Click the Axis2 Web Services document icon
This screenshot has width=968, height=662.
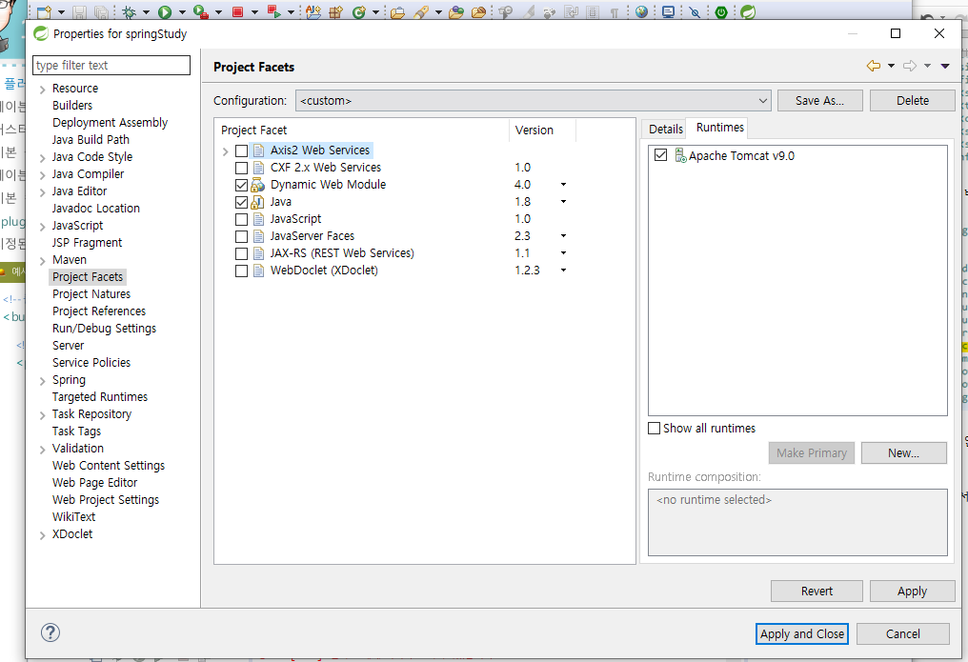click(258, 150)
